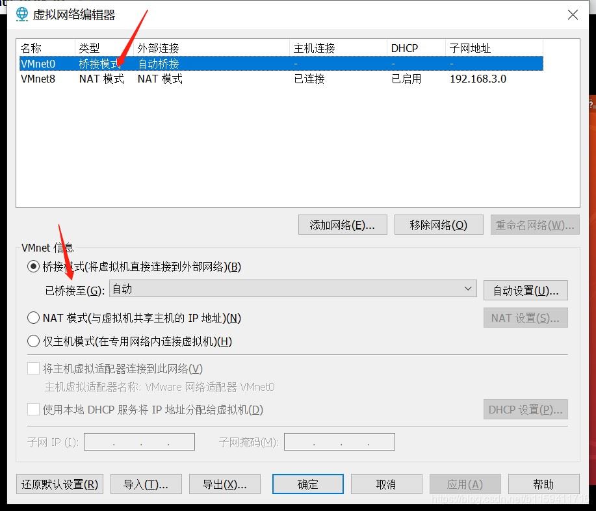Viewport: 596px width, 511px height.
Task: Select the 仅主机模式 radio button
Action: click(33, 341)
